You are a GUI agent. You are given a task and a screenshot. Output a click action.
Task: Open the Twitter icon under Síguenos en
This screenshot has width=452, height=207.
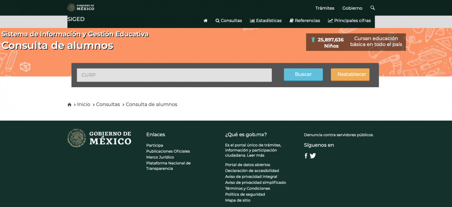(x=313, y=156)
